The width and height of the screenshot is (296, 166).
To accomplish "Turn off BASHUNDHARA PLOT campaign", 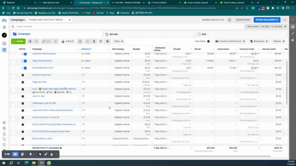I will coord(24,68).
